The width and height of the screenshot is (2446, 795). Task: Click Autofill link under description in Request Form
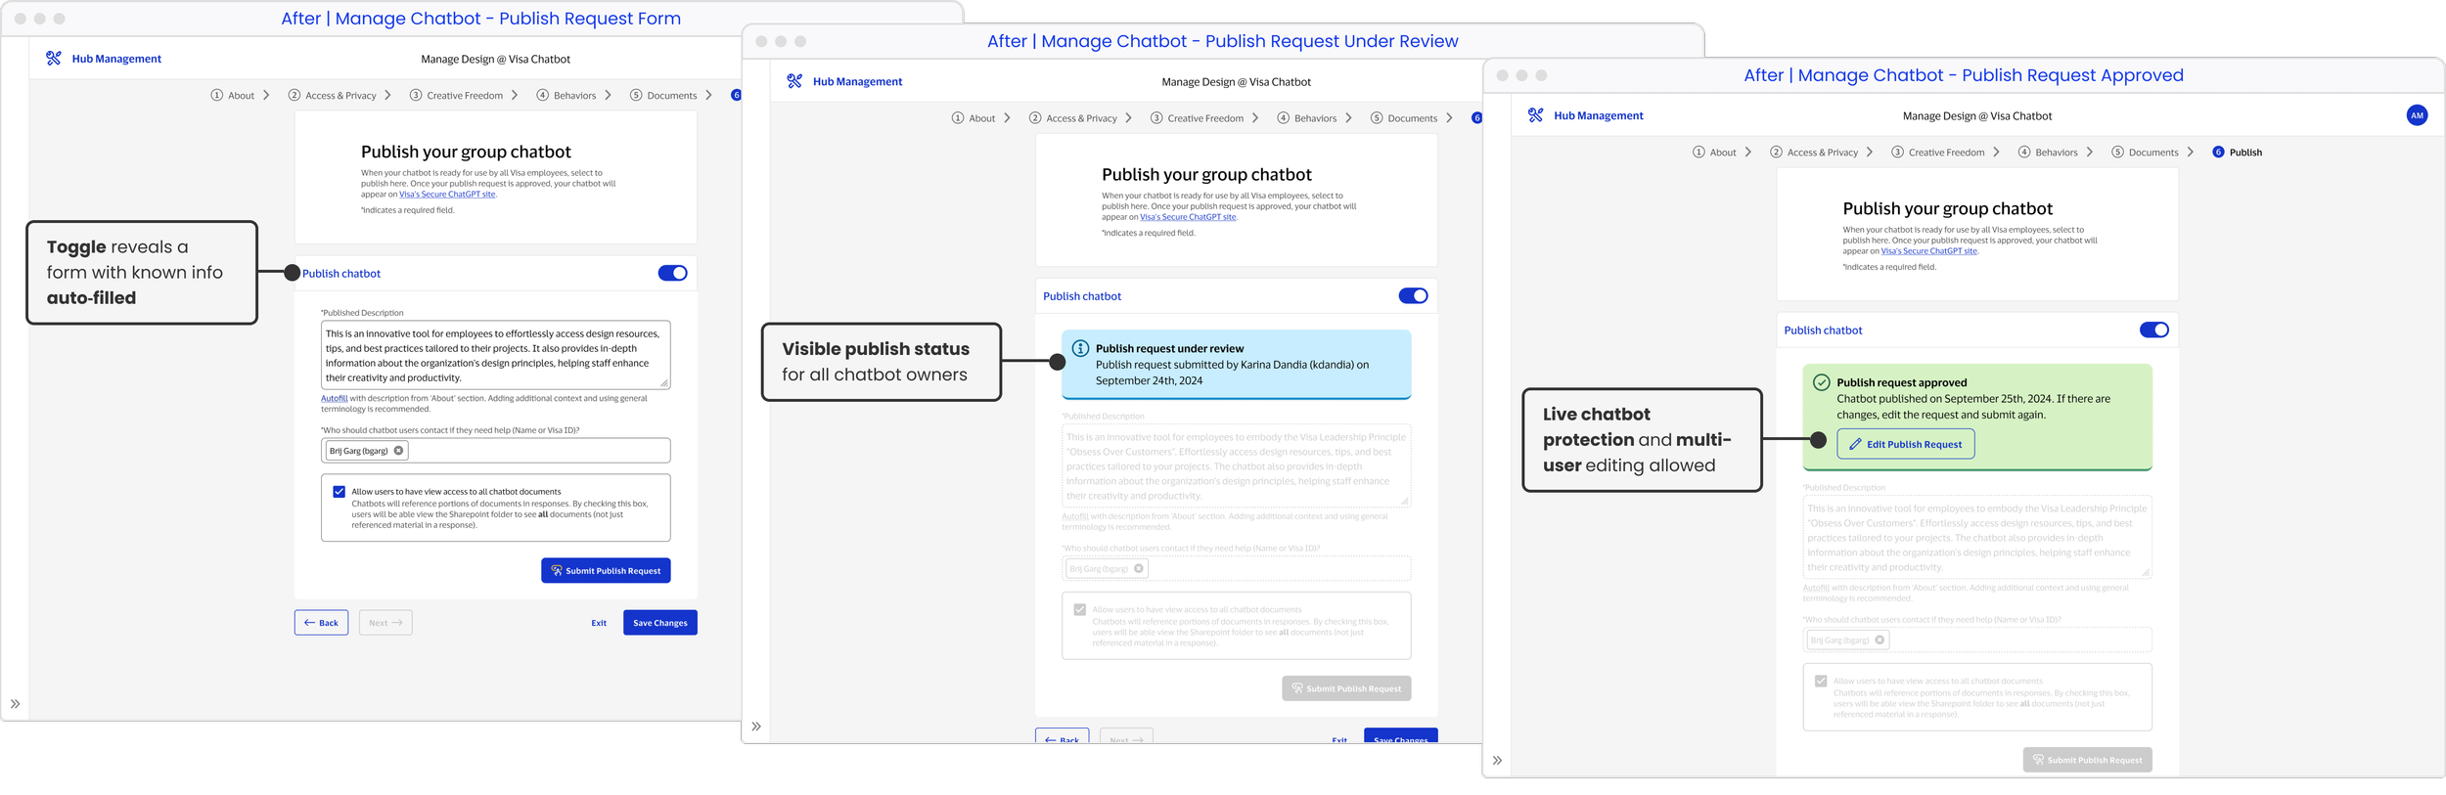[335, 398]
